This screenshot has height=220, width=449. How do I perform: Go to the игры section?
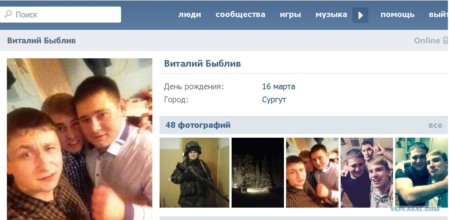[x=290, y=15]
